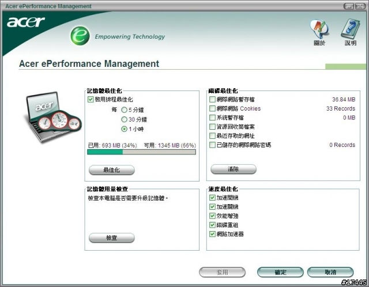Uncheck 磁碟重組 checkbox
This screenshot has width=369, height=287.
tap(212, 225)
